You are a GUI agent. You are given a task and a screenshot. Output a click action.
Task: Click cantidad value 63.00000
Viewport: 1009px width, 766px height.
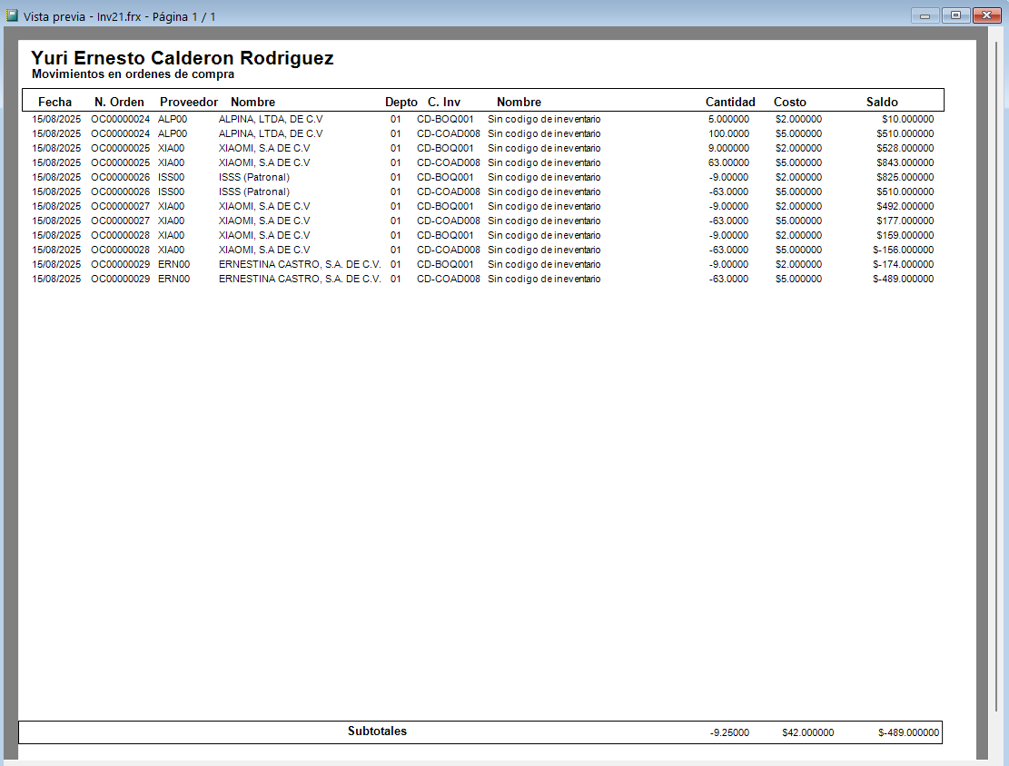point(728,162)
